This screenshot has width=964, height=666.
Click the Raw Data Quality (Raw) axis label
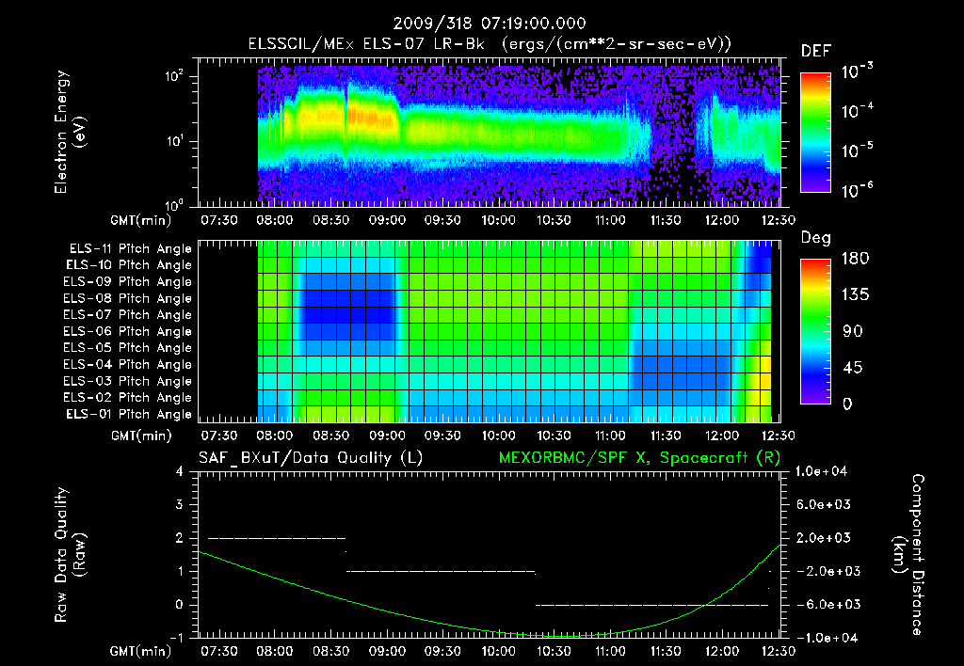pyautogui.click(x=70, y=555)
